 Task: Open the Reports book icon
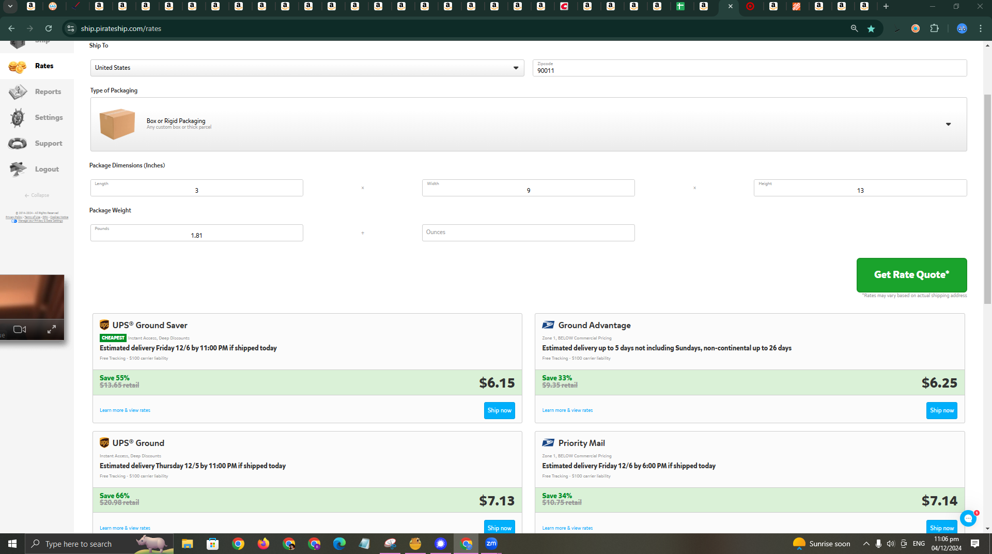point(18,92)
